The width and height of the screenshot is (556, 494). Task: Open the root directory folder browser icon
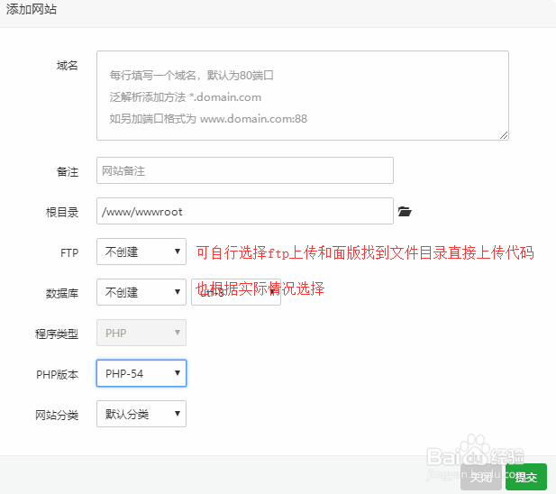(x=405, y=211)
